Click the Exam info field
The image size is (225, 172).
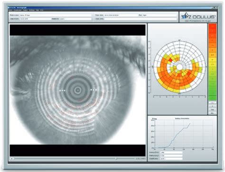pos(141,19)
